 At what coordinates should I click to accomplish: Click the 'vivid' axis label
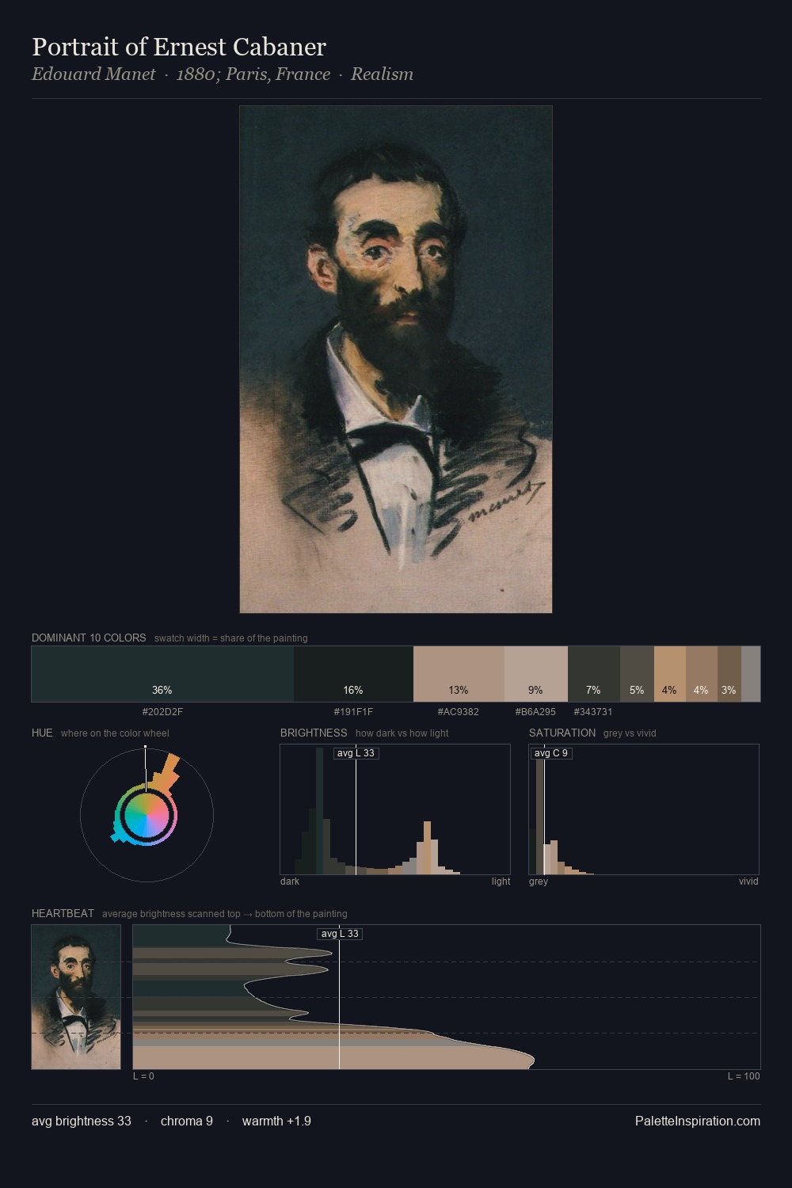(748, 881)
